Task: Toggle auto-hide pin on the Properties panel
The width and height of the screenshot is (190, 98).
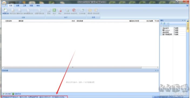Action: 183,20
